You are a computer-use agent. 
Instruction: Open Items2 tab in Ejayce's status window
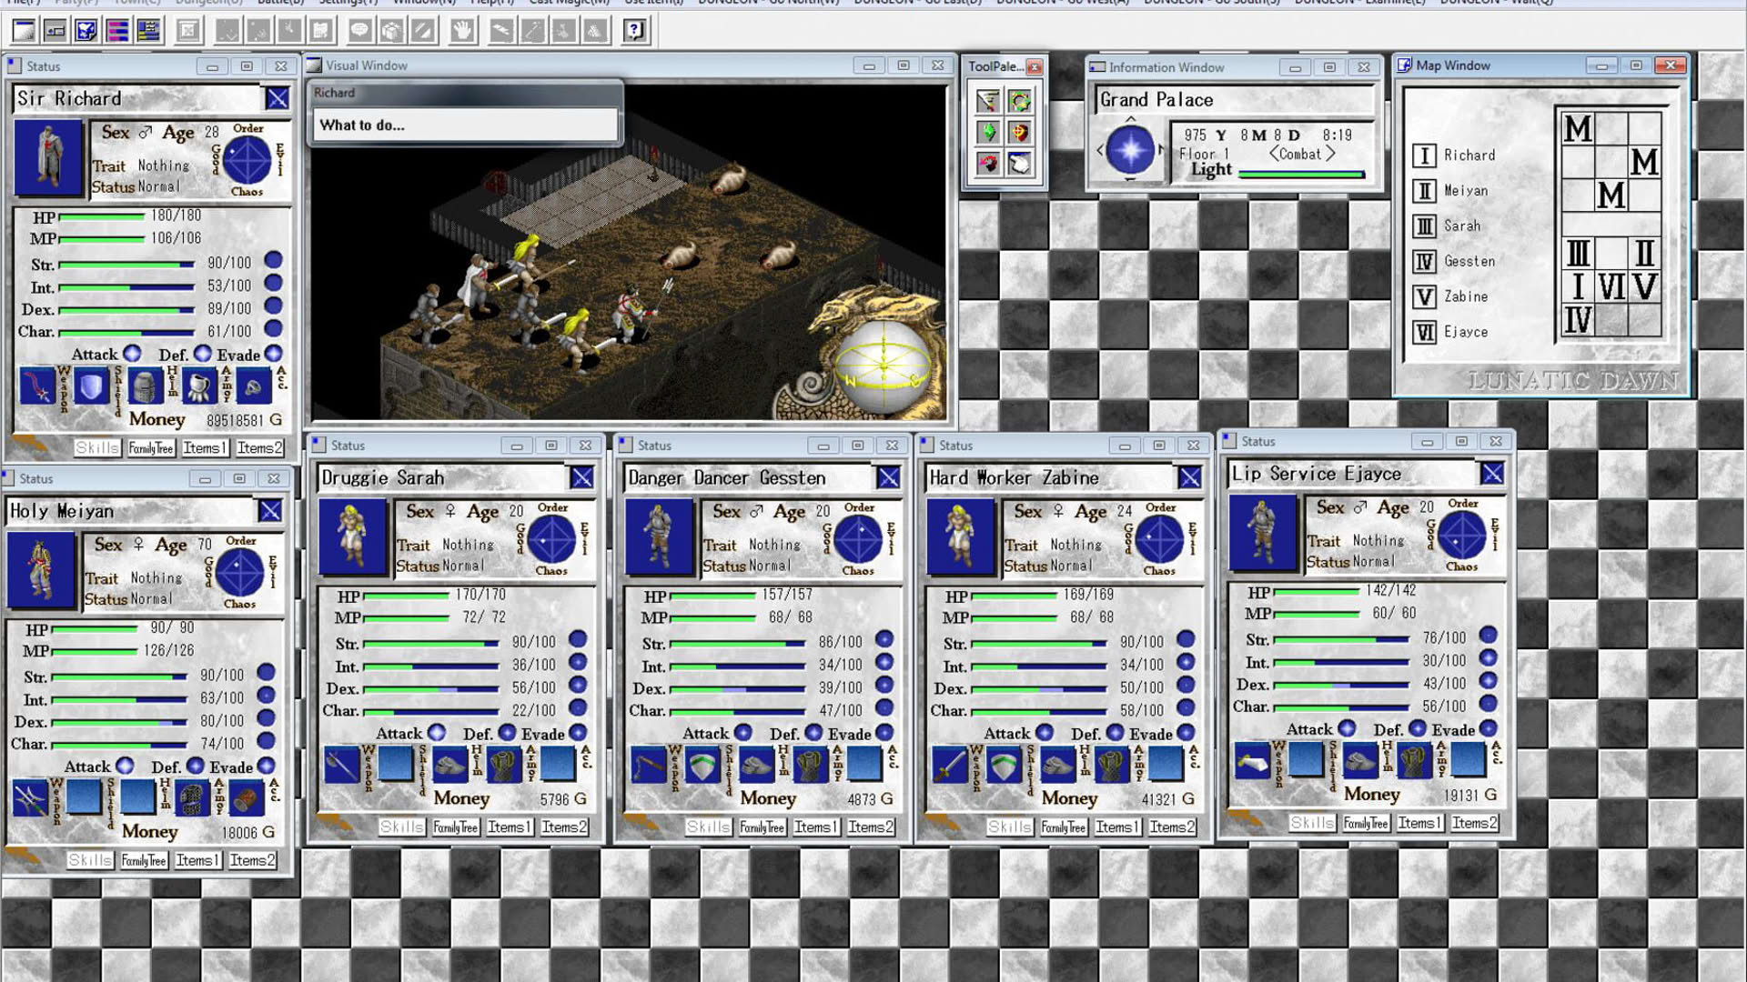tap(1475, 823)
